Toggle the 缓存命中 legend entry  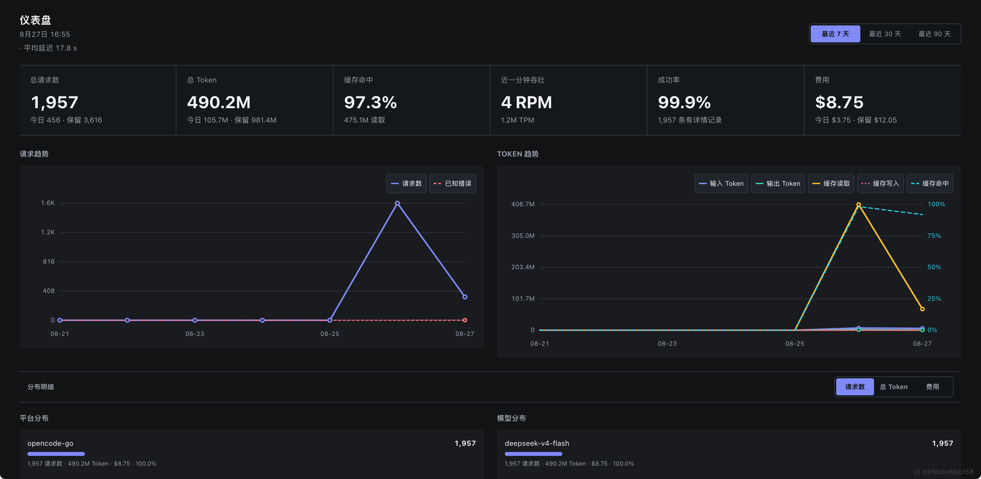click(x=929, y=183)
